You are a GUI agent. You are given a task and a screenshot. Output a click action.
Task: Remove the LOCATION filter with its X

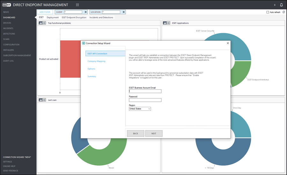(x=123, y=12)
